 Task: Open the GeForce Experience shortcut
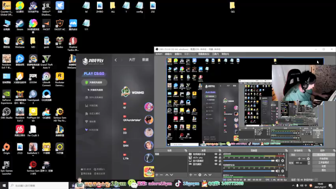6,97
